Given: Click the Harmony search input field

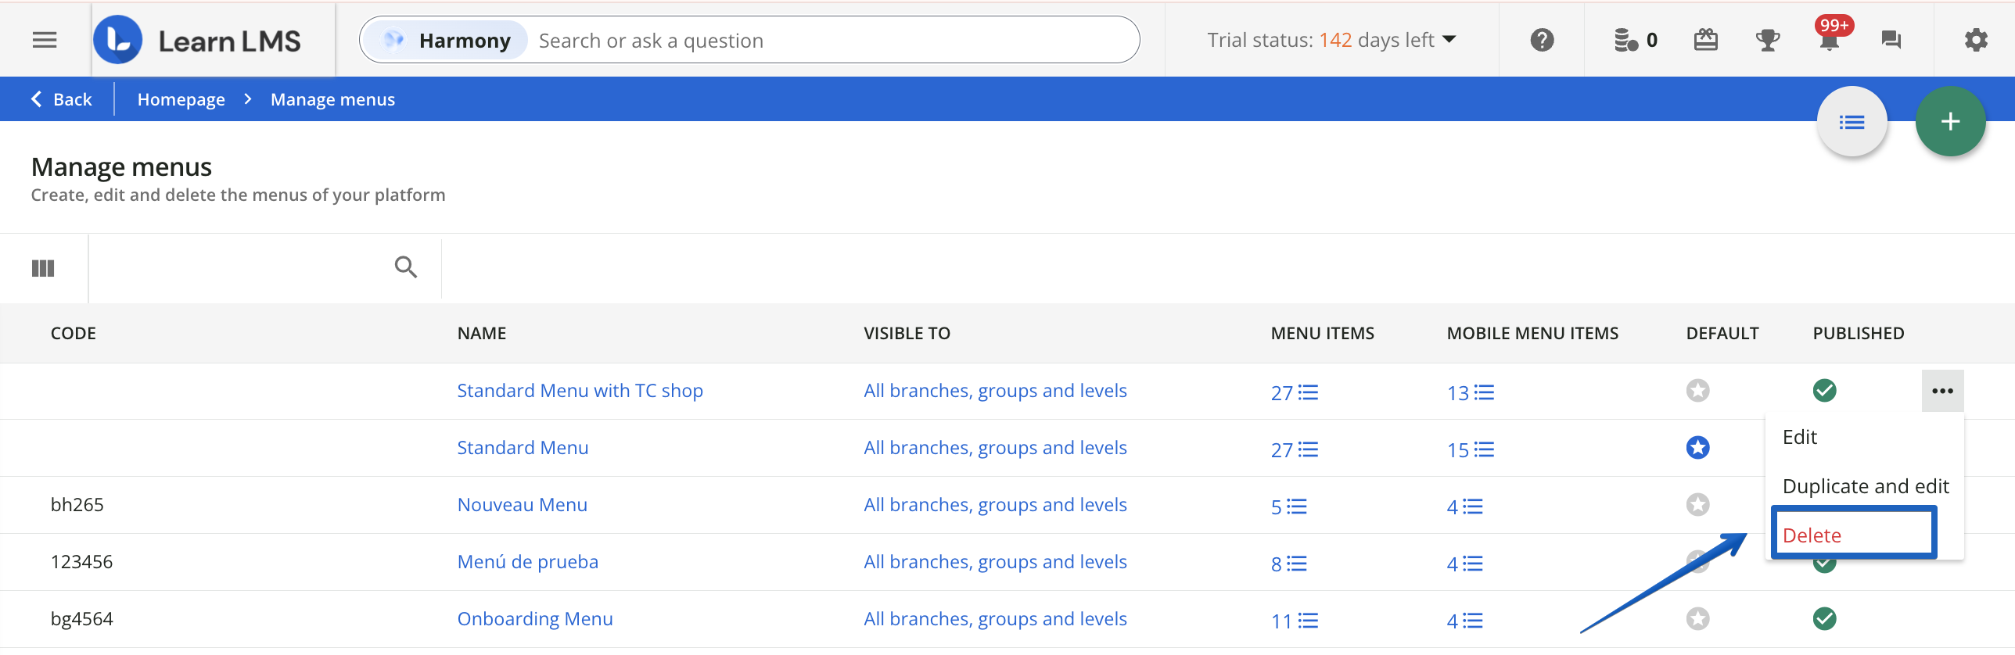Looking at the screenshot, I should click(x=829, y=41).
